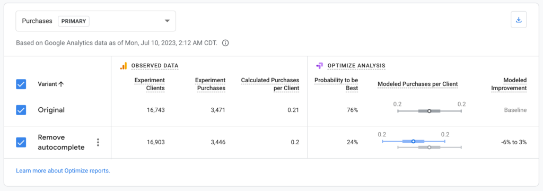Image resolution: width=543 pixels, height=191 pixels.
Task: Click the Experiment Purchases column header
Action: pyautogui.click(x=210, y=84)
